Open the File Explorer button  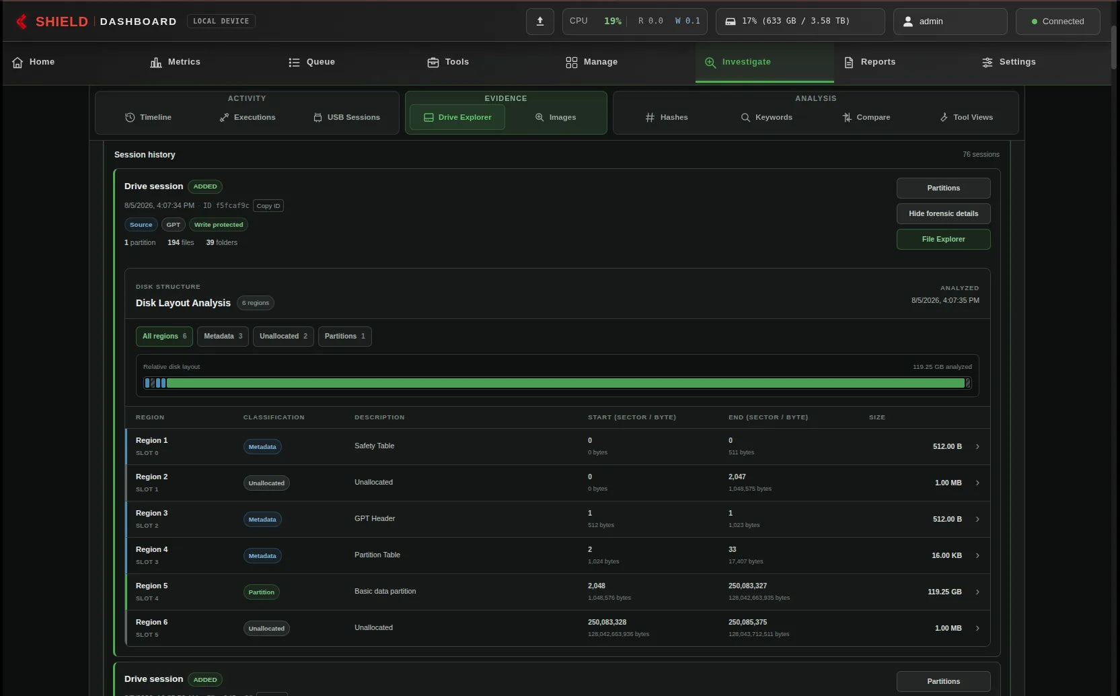tap(943, 239)
